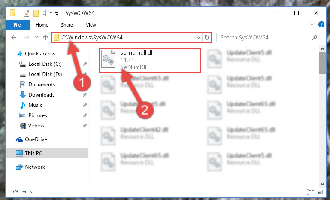Switch to the View tab
The image size is (330, 200).
[x=91, y=25]
